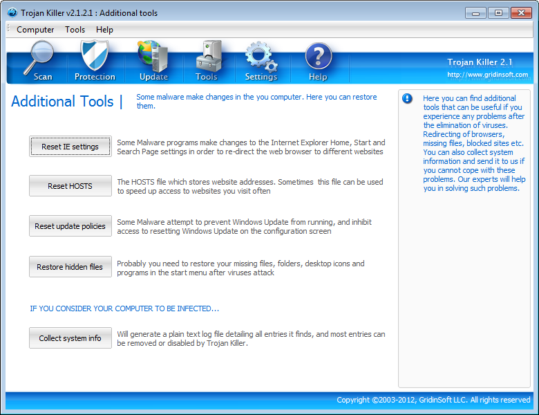The image size is (539, 415).
Task: Click the 'Probably you need to restore' description
Action: (240, 268)
